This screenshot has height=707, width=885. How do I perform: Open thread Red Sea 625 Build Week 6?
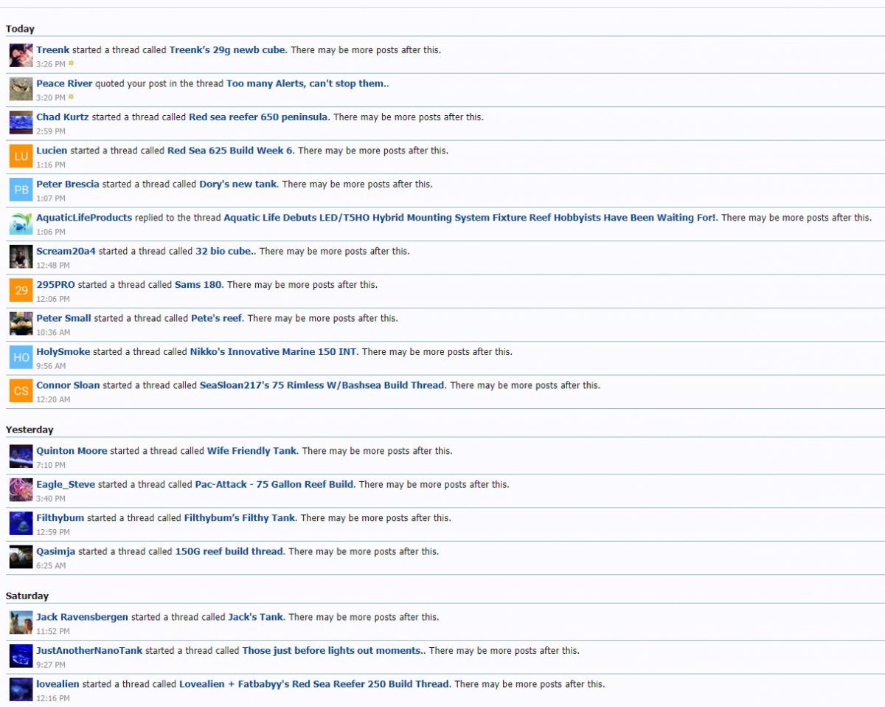230,151
